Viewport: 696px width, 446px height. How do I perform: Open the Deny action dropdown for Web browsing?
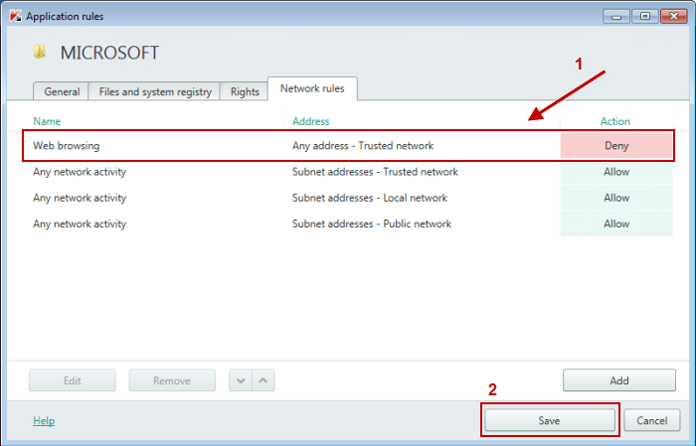(616, 145)
